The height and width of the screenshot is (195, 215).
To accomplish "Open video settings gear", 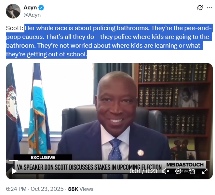I will coord(178,171).
